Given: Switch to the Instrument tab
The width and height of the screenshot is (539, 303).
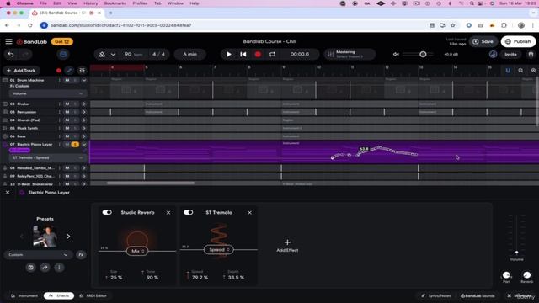Looking at the screenshot, I should pyautogui.click(x=24, y=295).
